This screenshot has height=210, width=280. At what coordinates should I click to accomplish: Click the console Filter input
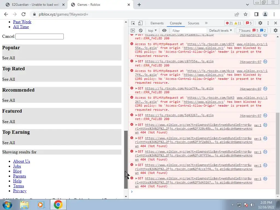[x=189, y=31]
